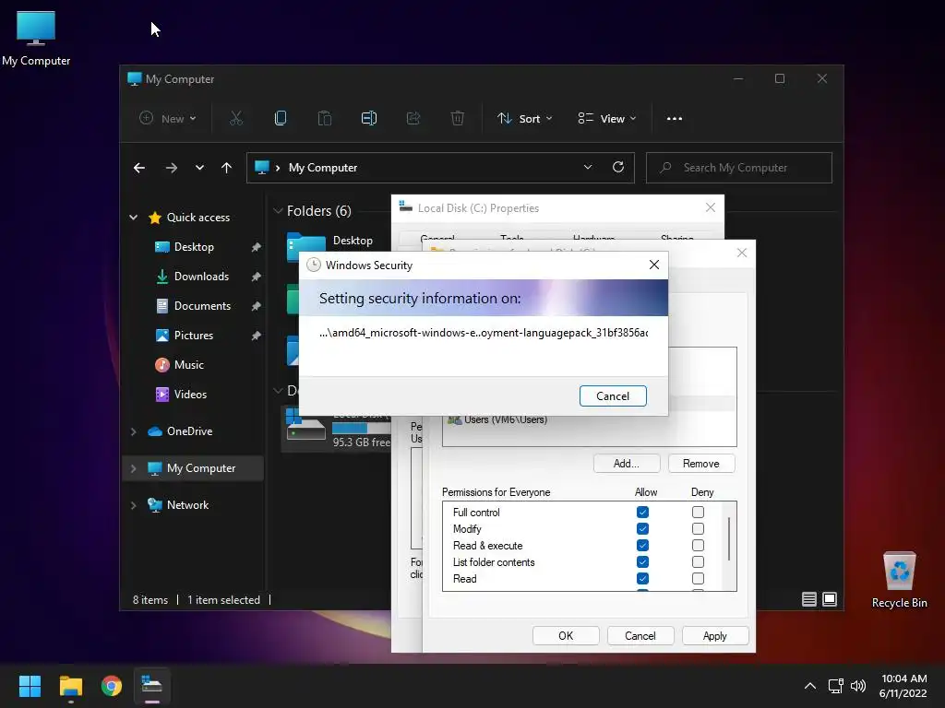Click the My Computer address bar path
The image size is (945, 708).
(x=323, y=168)
